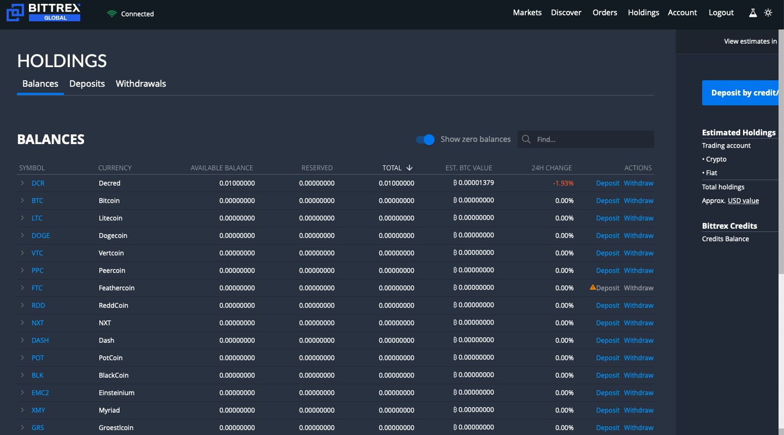
Task: Click Total holdings in side panel
Action: 723,187
